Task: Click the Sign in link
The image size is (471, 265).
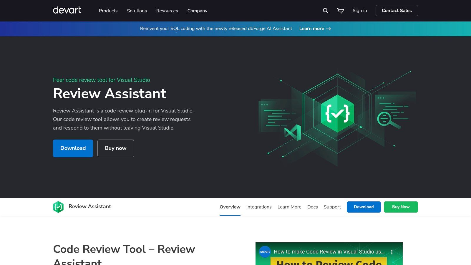Action: click(360, 11)
